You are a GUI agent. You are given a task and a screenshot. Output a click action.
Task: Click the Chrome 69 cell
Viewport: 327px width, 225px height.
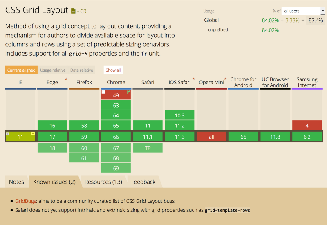[116, 168]
